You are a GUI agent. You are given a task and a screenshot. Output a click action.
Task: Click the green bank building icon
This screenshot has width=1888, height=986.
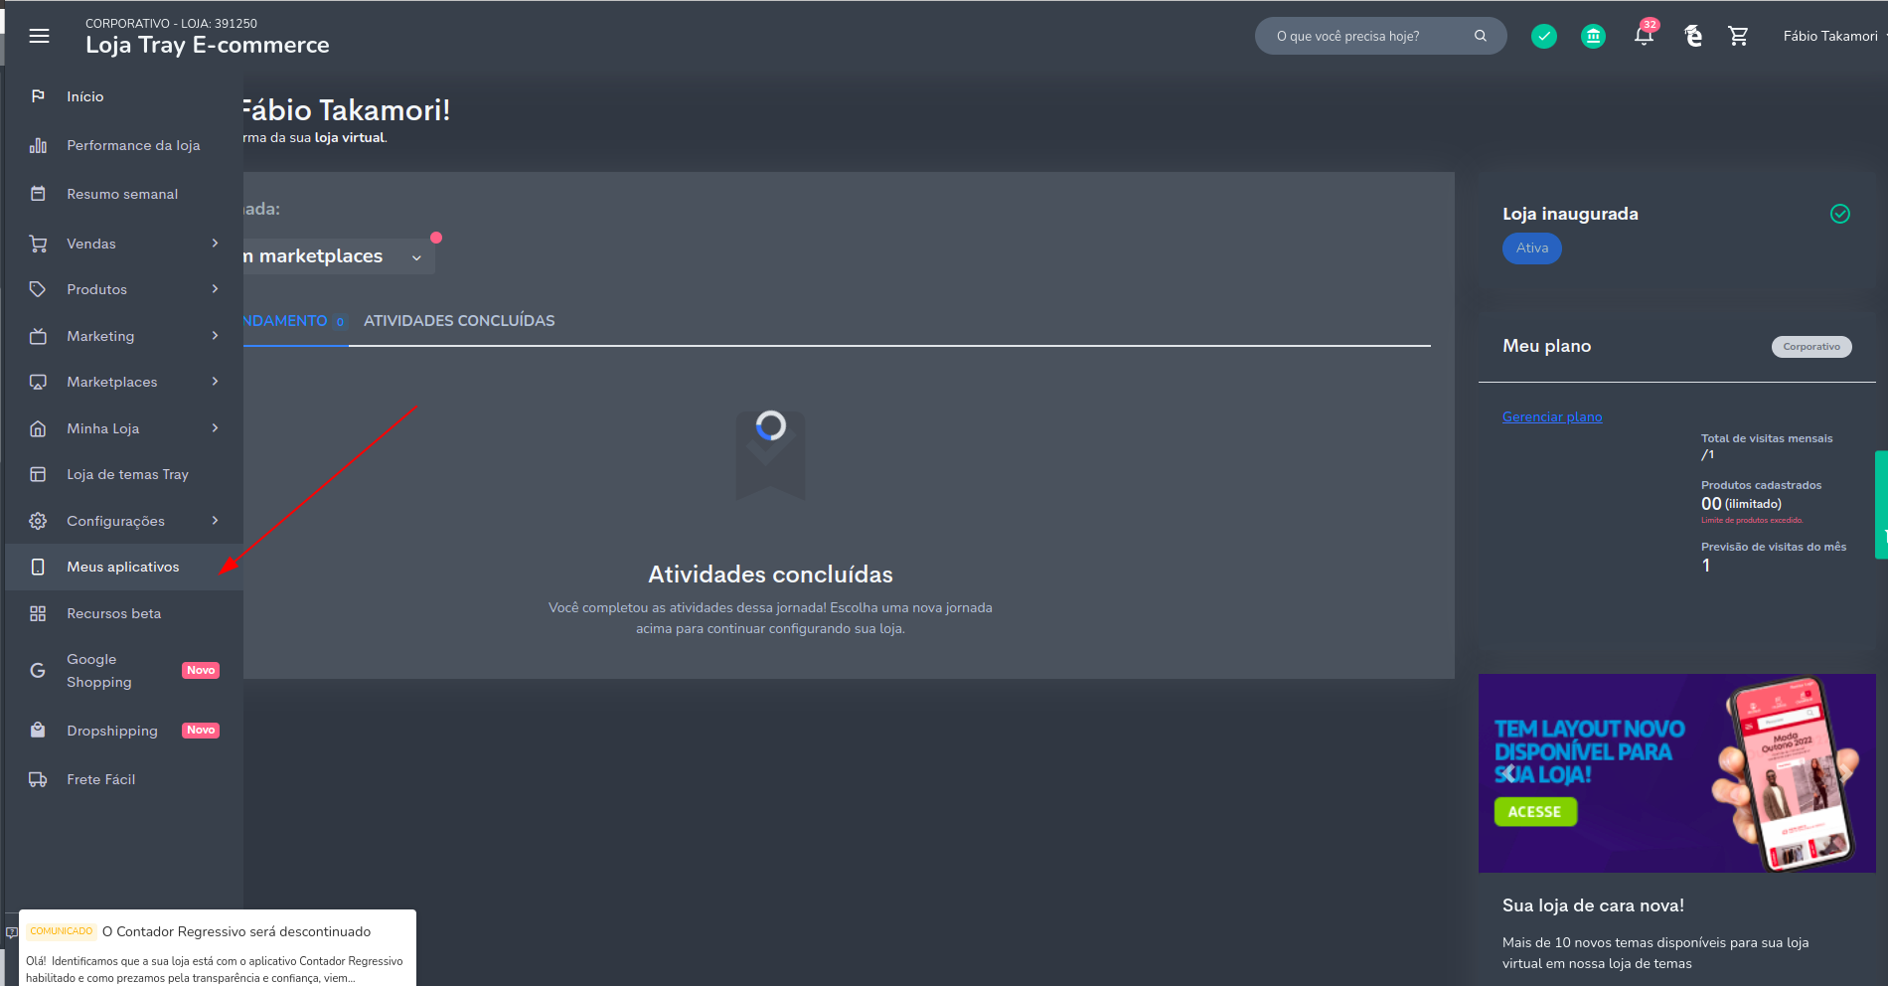coord(1593,37)
